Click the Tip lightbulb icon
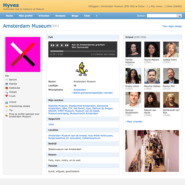The height and width of the screenshot is (185, 185). pos(7,110)
